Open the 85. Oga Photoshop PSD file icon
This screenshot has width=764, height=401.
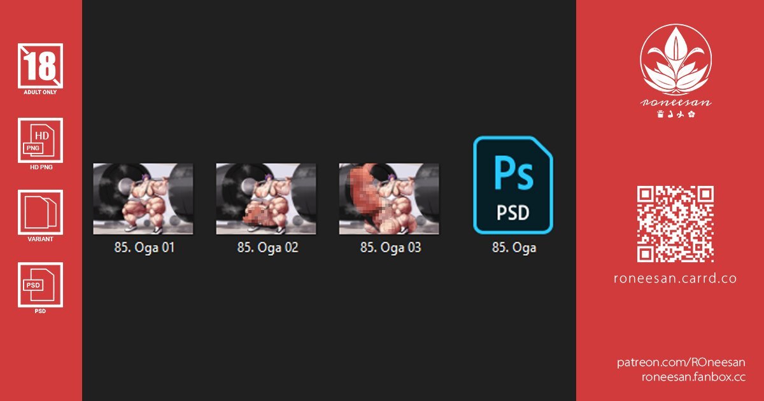click(x=513, y=185)
